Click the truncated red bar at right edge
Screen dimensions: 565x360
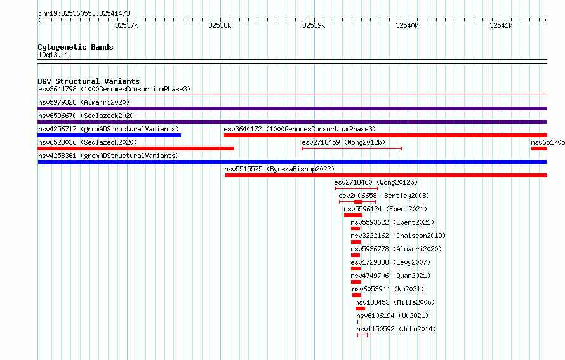pos(539,149)
